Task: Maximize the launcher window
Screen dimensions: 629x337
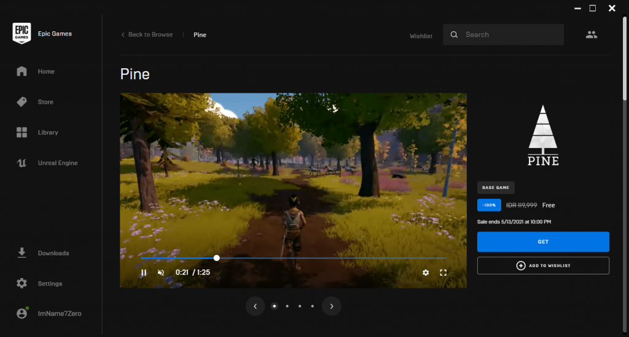Action: click(593, 8)
